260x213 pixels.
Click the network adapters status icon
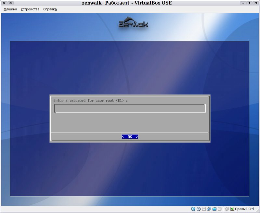209,209
